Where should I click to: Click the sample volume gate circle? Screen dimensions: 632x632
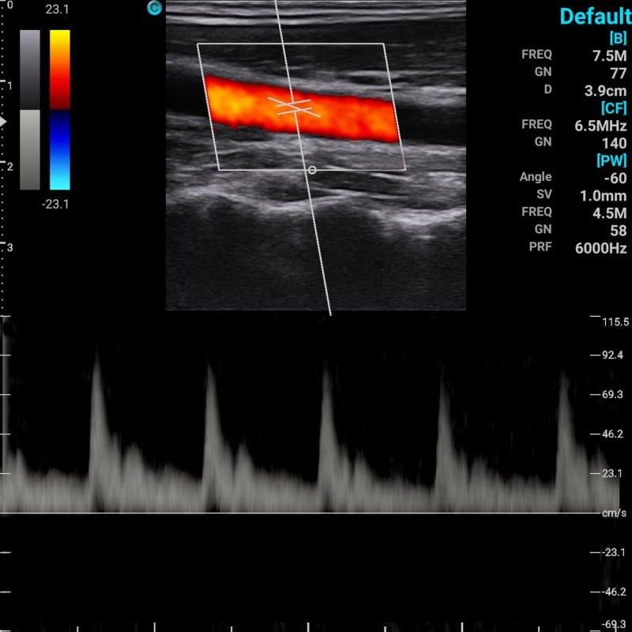click(311, 169)
